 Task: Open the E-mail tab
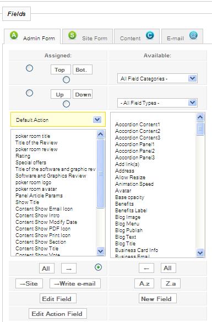pos(182,36)
